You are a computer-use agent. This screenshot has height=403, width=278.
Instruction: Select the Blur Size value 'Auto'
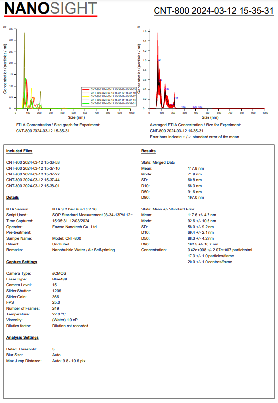(56, 355)
